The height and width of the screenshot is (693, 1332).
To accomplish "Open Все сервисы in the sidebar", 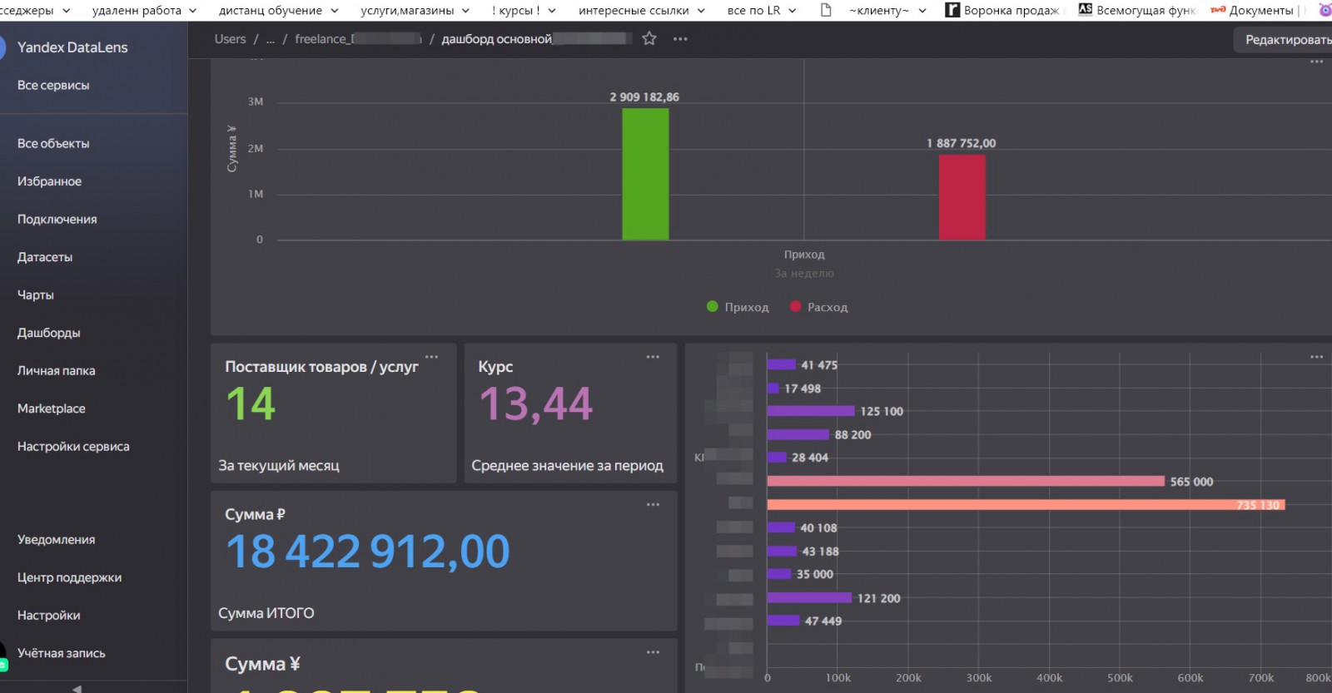I will coord(53,85).
